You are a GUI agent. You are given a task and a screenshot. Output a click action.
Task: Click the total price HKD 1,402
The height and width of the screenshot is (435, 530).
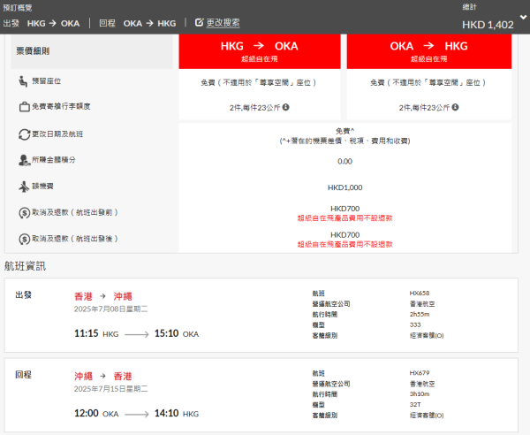pos(488,25)
